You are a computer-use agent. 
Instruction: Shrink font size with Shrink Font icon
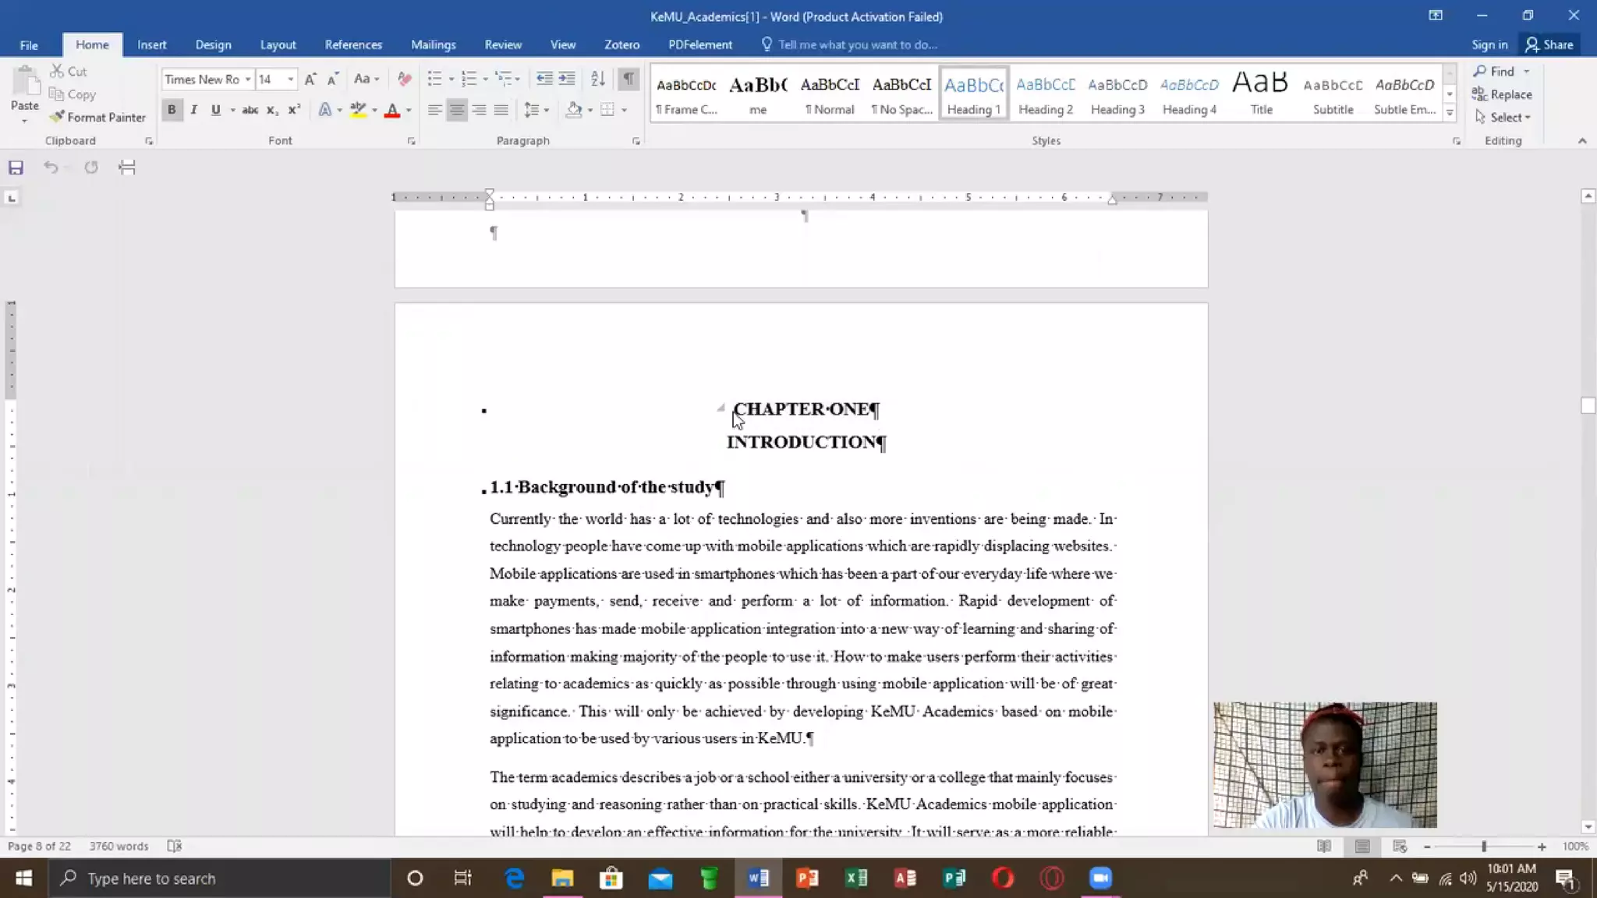pyautogui.click(x=332, y=79)
